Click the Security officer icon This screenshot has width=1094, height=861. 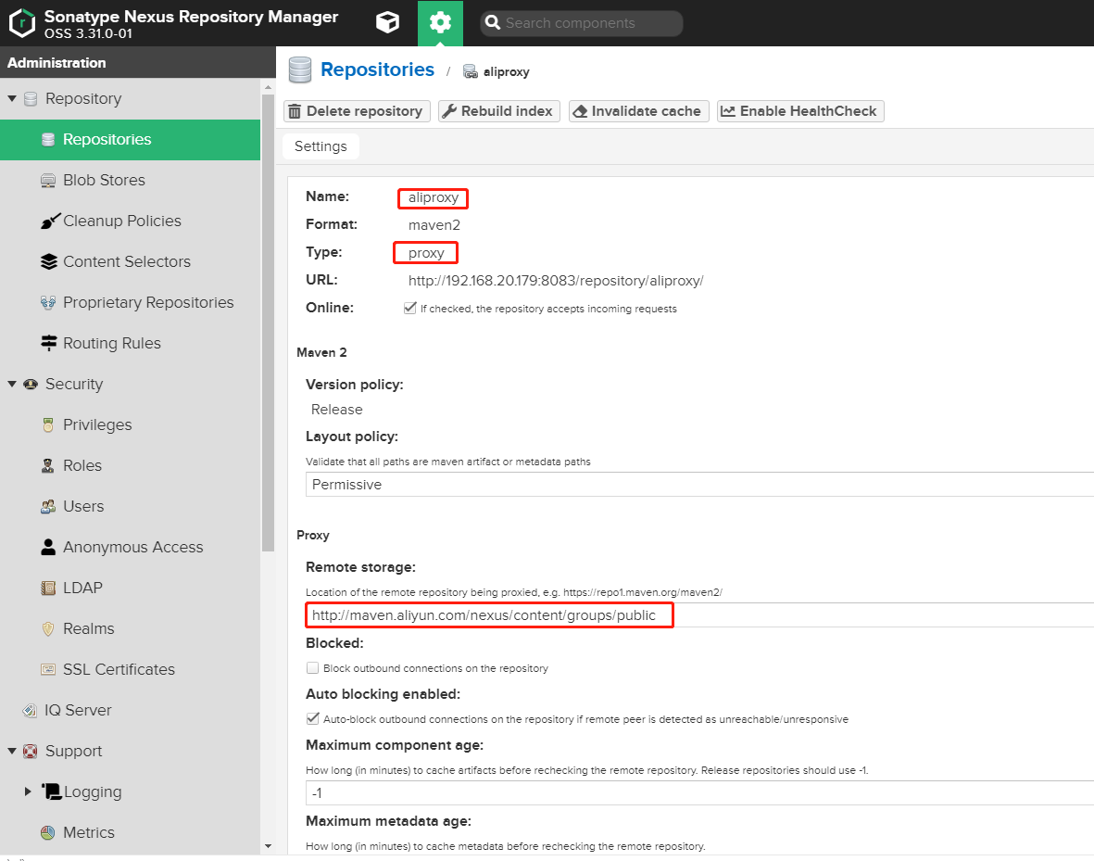pos(30,384)
